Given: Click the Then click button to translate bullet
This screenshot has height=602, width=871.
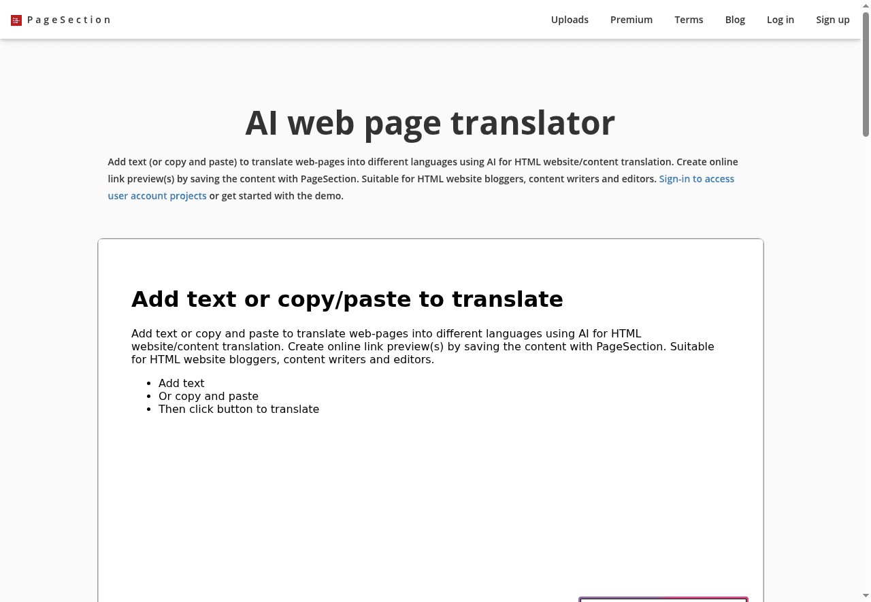Looking at the screenshot, I should point(239,409).
